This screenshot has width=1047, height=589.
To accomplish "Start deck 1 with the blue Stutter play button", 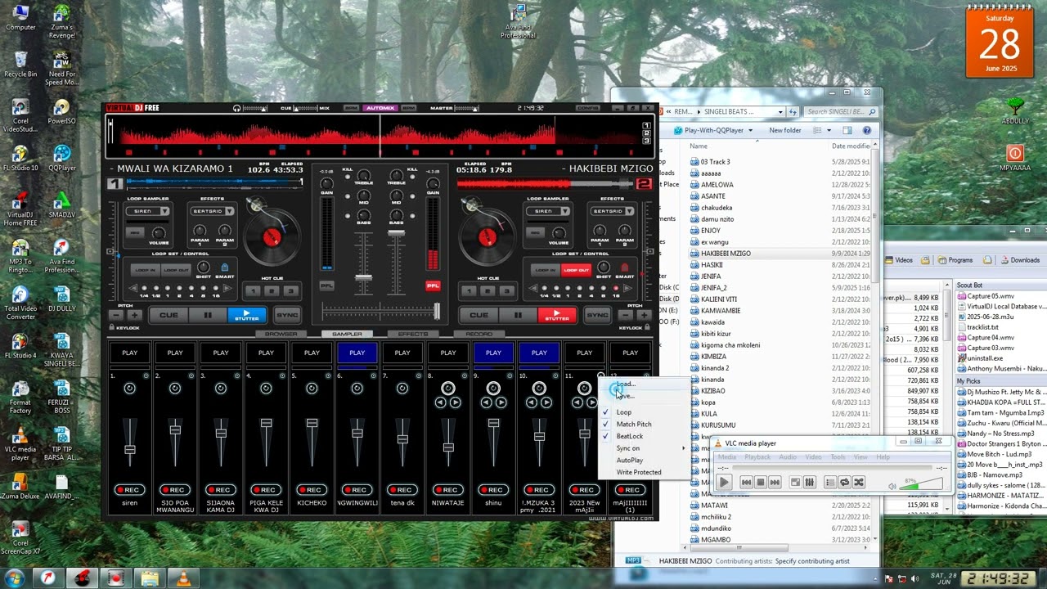I will pyautogui.click(x=246, y=315).
